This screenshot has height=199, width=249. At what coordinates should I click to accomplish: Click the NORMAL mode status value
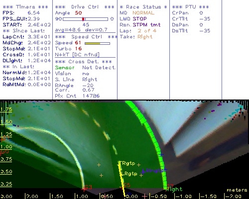pos(143,13)
